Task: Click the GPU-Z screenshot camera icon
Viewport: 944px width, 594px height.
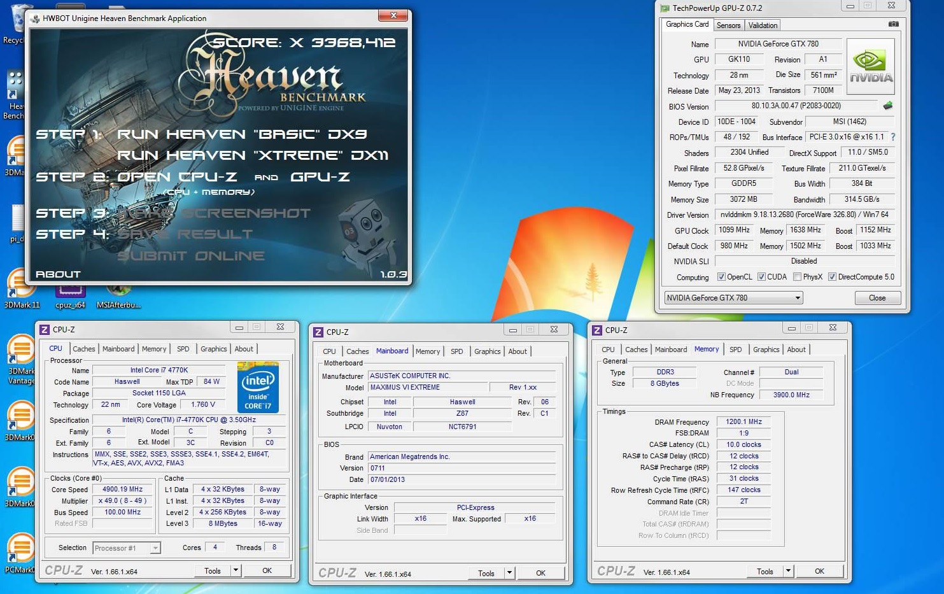Action: 894,24
